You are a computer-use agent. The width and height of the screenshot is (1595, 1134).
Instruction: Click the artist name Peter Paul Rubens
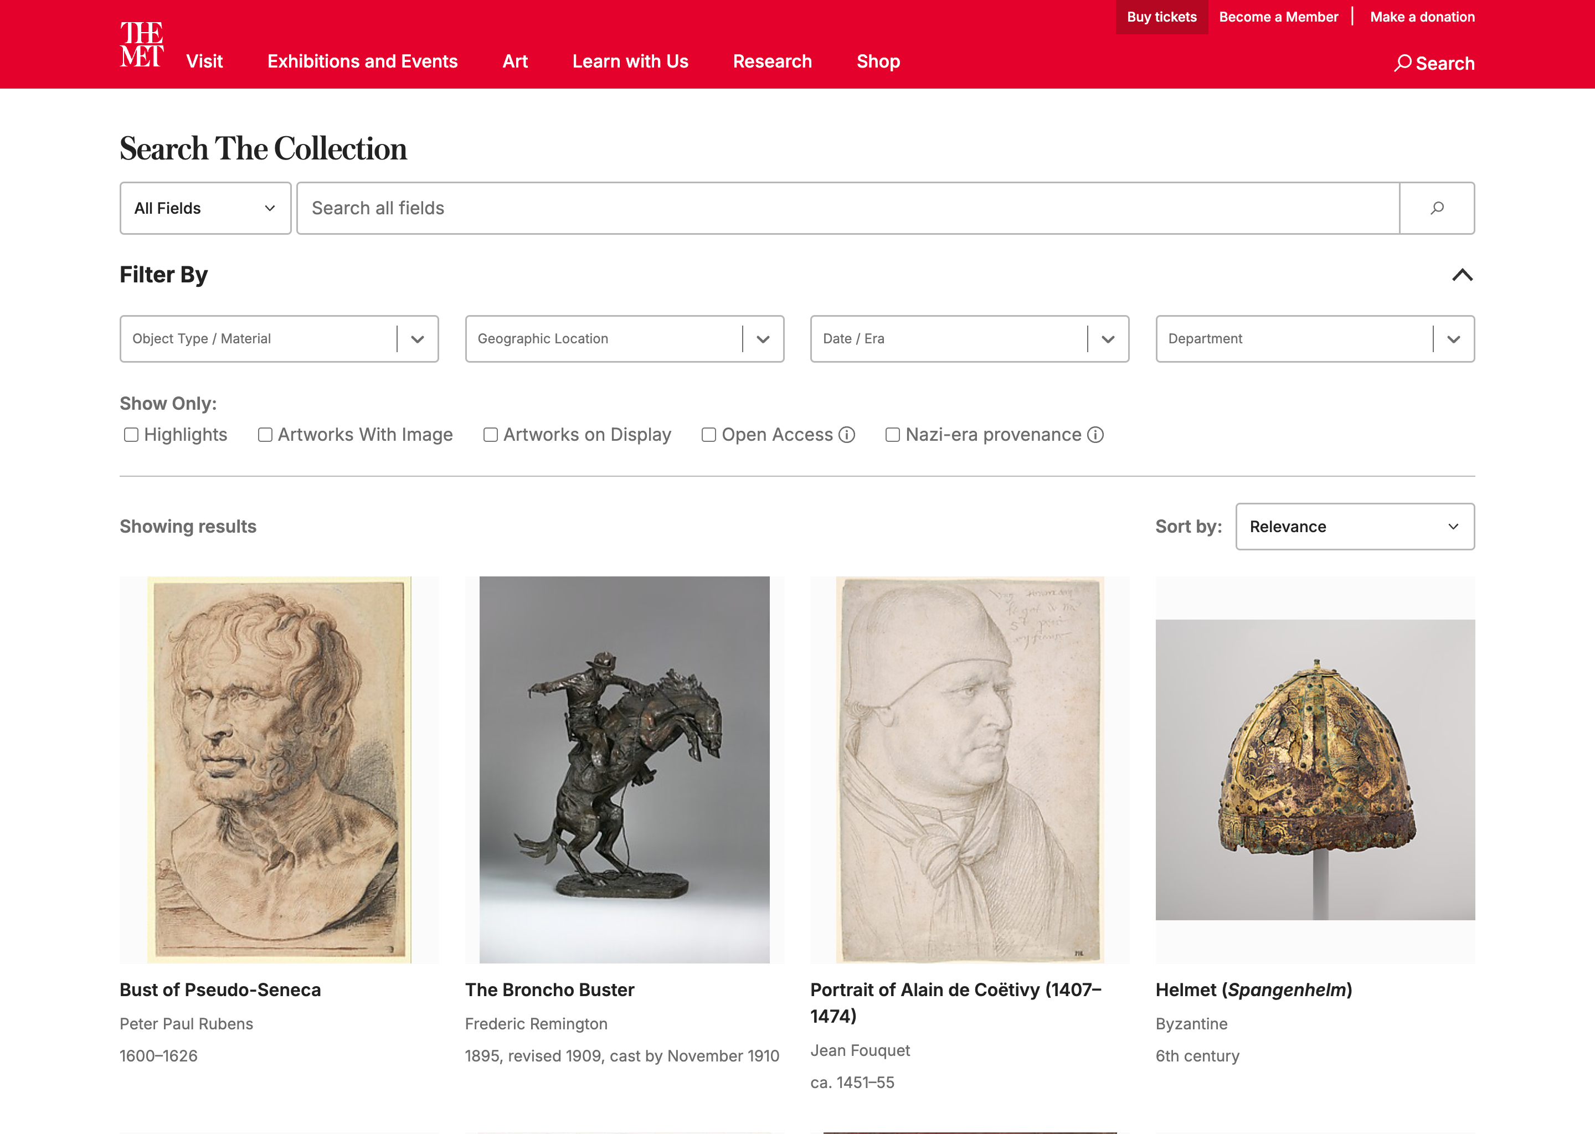187,1024
